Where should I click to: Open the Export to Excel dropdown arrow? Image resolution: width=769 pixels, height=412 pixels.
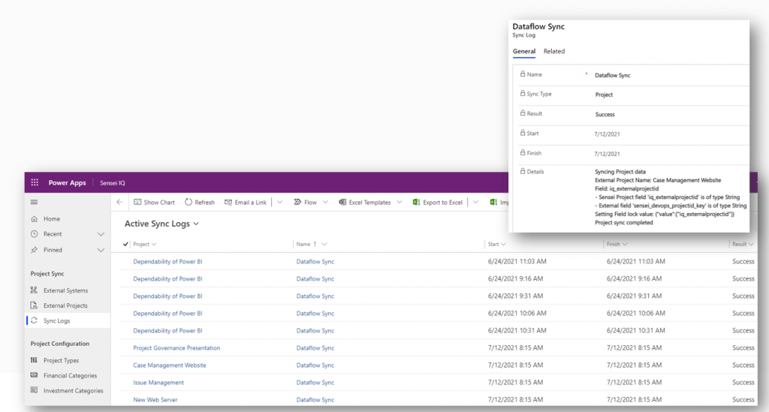pos(475,202)
